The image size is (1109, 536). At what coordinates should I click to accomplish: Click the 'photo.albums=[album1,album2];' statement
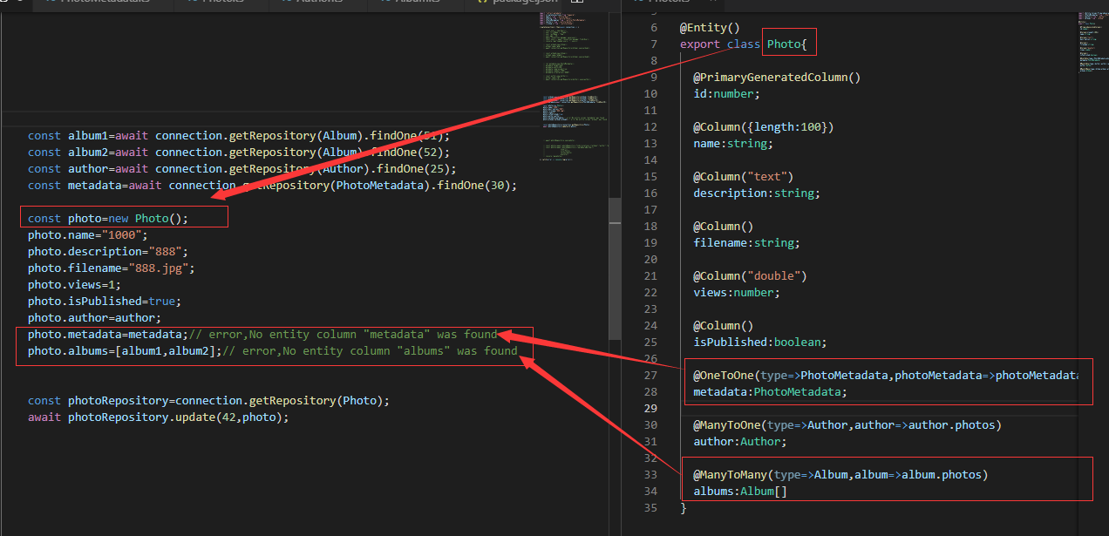(x=125, y=350)
